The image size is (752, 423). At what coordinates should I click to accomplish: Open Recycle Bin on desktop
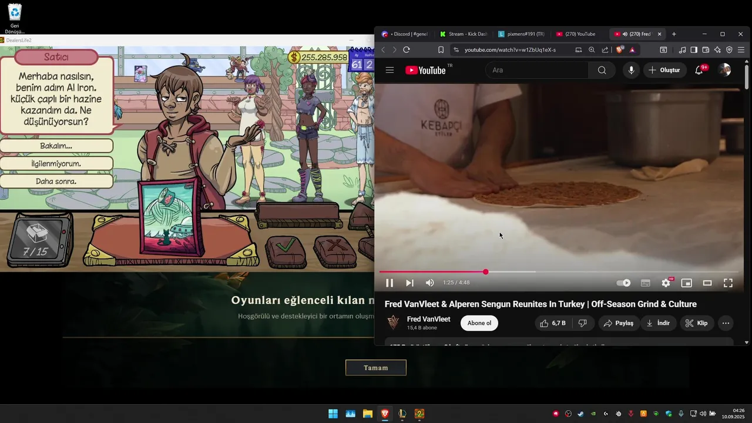(15, 18)
